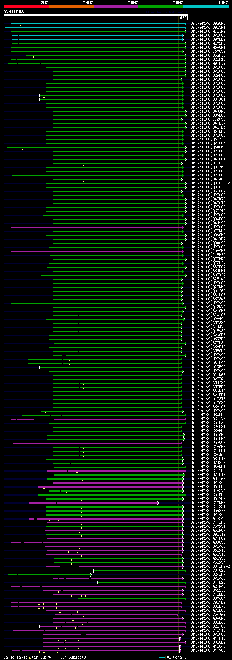Select label UniRef100_B3RXU1

(x=208, y=99)
